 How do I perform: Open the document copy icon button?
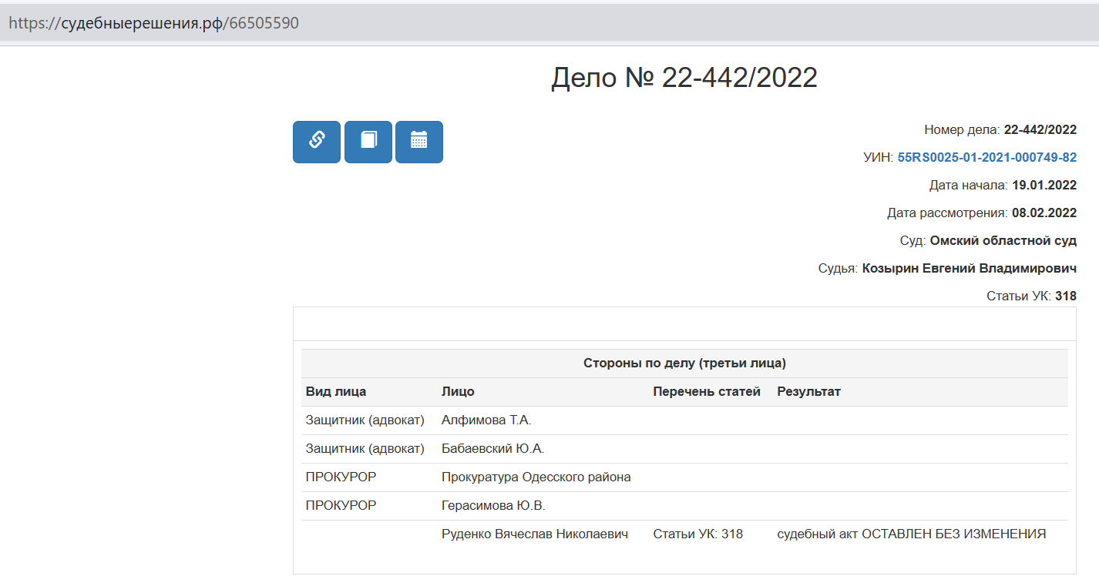coord(368,142)
